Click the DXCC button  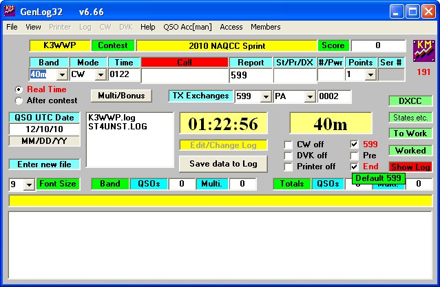(409, 100)
